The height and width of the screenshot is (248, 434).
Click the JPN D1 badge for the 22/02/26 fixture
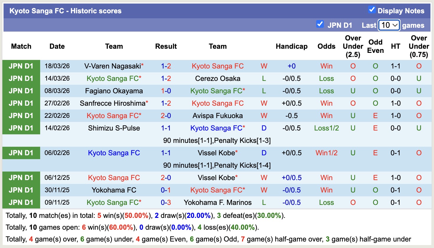point(21,115)
